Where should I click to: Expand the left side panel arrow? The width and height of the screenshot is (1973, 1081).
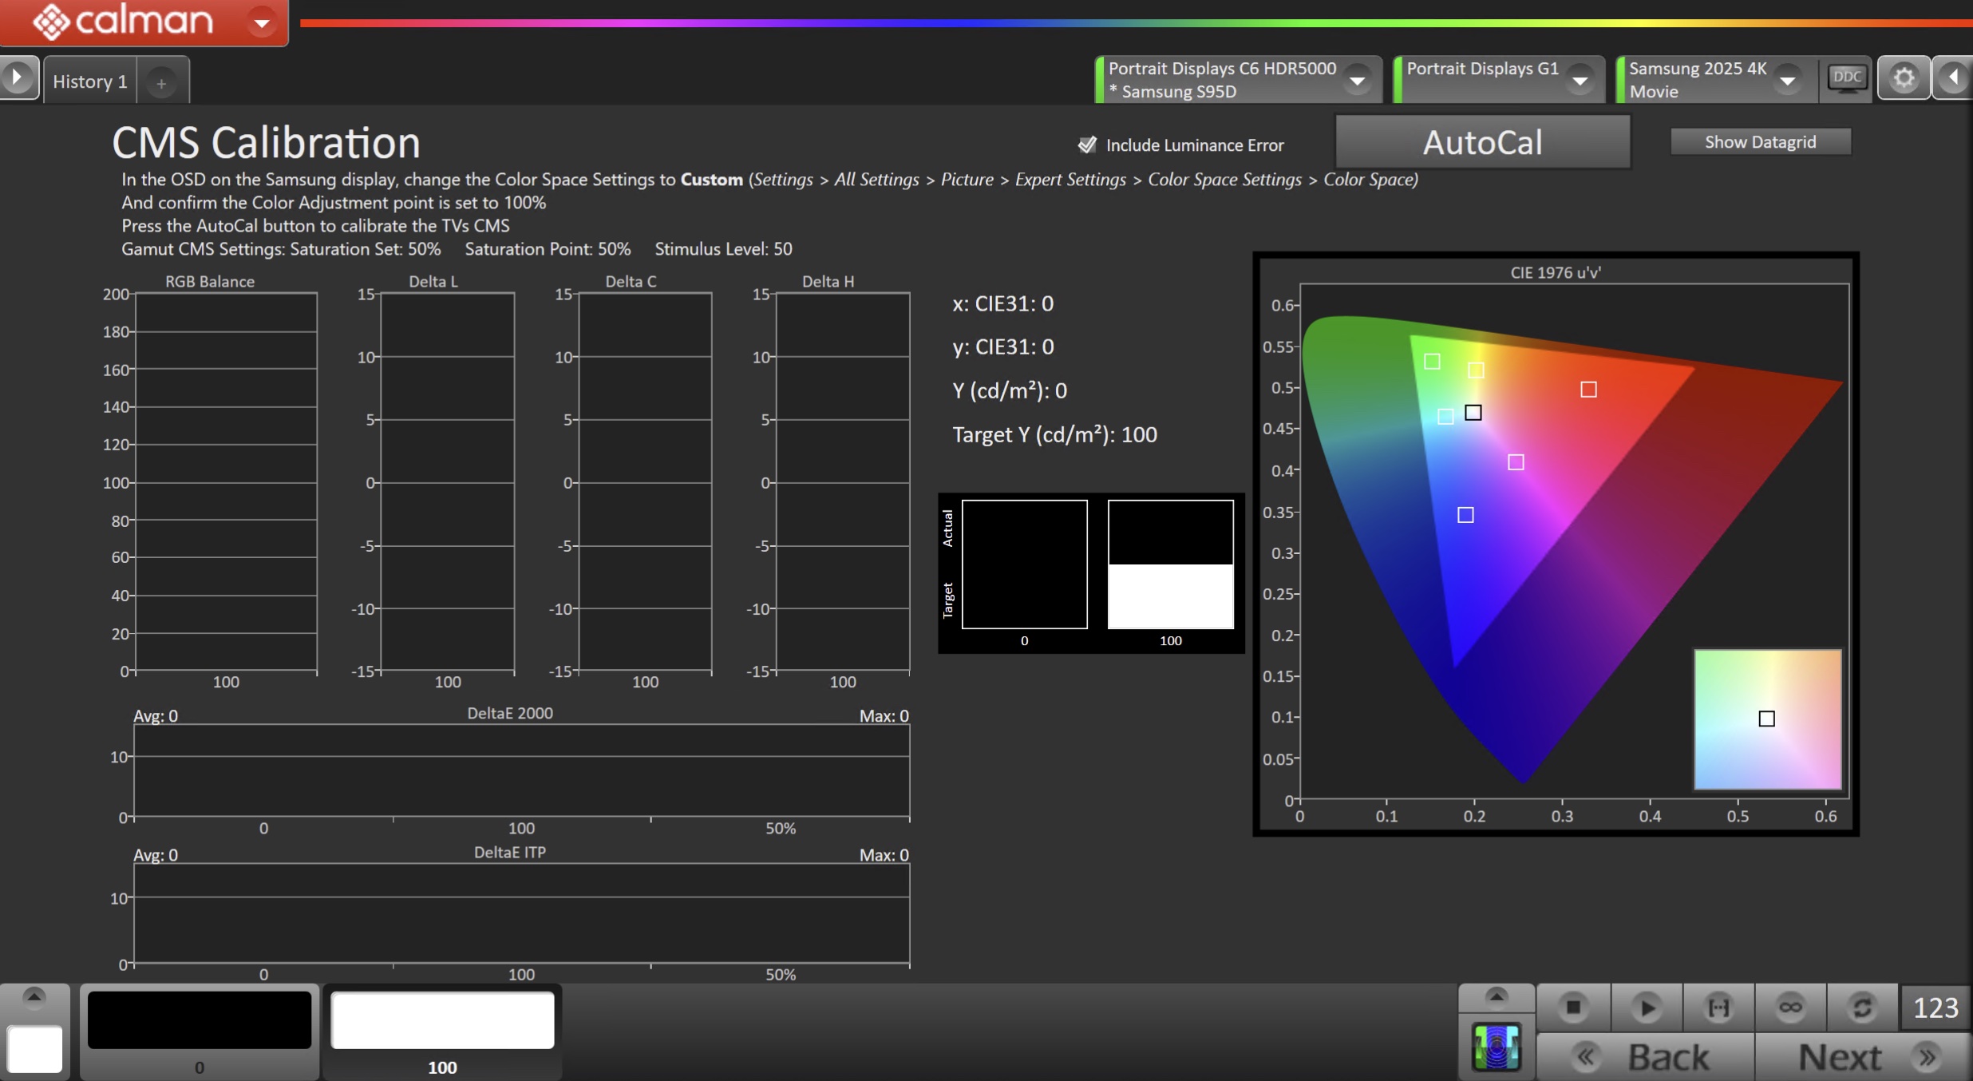[18, 78]
